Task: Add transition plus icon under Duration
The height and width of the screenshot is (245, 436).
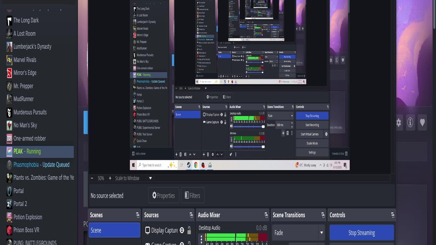Action: pyautogui.click(x=283, y=133)
